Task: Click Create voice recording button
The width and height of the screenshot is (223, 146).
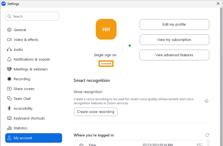Action: pos(95,112)
